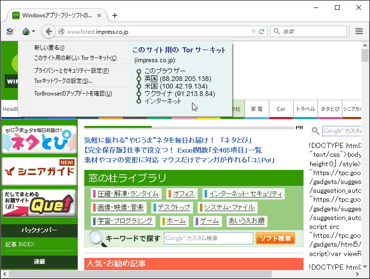Open the トラベル site tab
370x279 pixels.
pyautogui.click(x=305, y=109)
